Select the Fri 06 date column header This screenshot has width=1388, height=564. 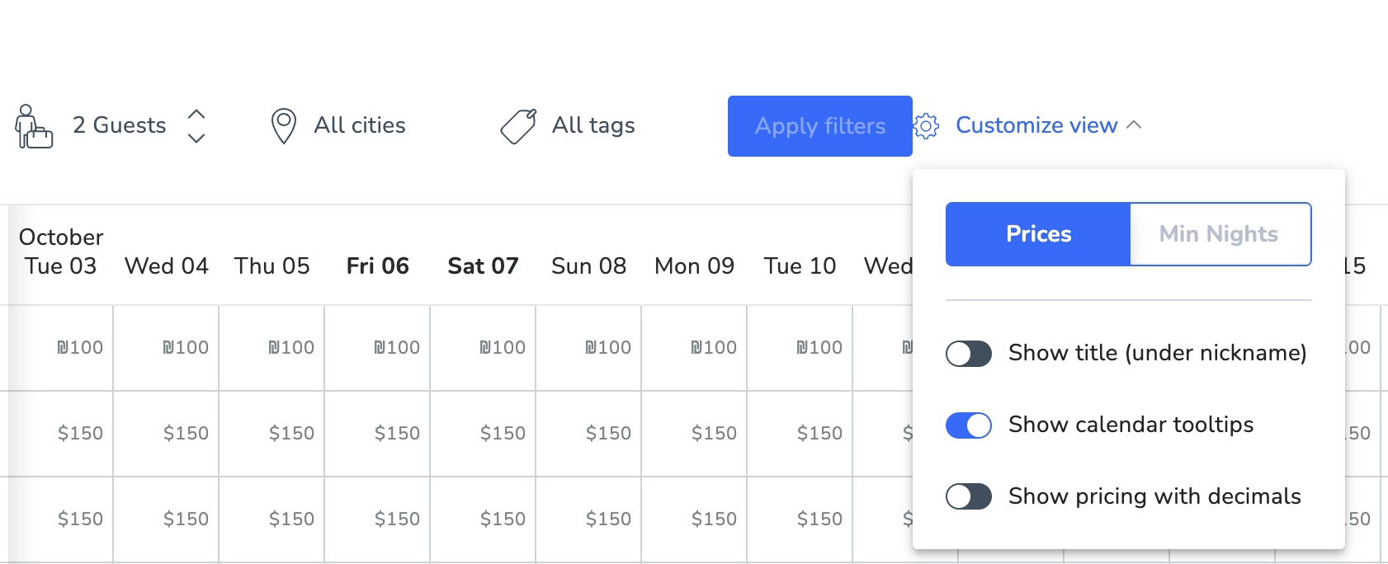(378, 266)
